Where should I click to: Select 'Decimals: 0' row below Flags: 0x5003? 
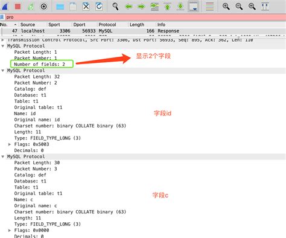[x=29, y=150]
